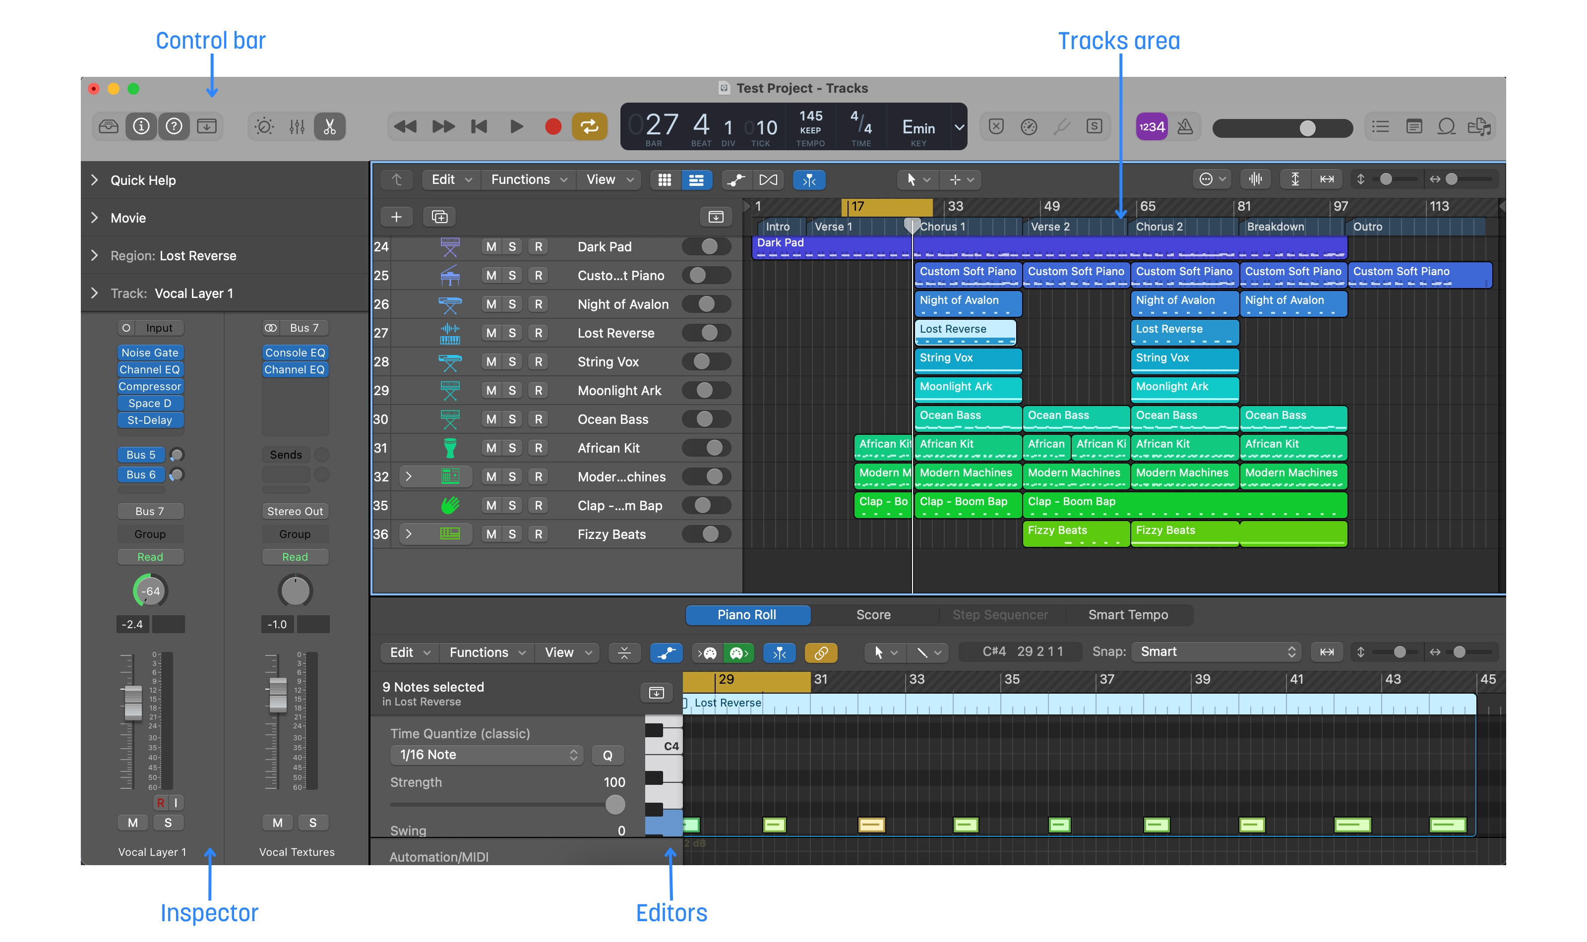
Task: Open Smart Controls dial button
Action: (x=264, y=126)
